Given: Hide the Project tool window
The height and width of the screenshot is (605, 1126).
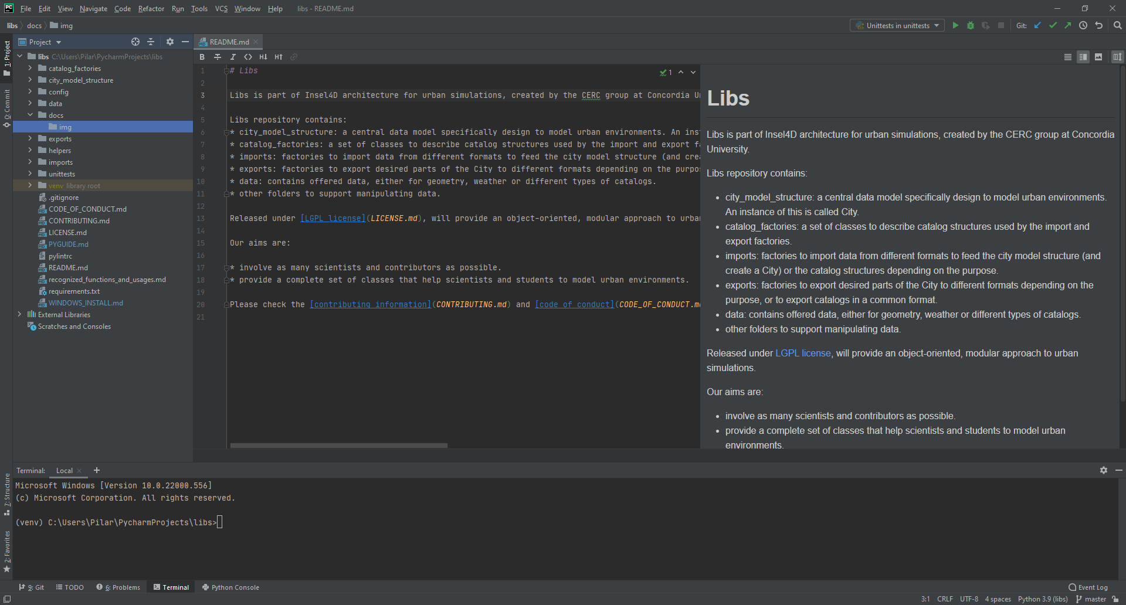Looking at the screenshot, I should [x=185, y=42].
